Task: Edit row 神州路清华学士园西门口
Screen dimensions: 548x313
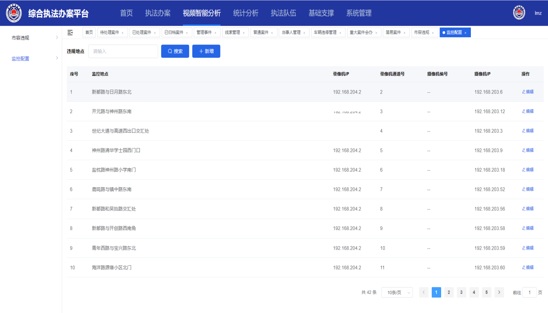Action: pos(528,150)
